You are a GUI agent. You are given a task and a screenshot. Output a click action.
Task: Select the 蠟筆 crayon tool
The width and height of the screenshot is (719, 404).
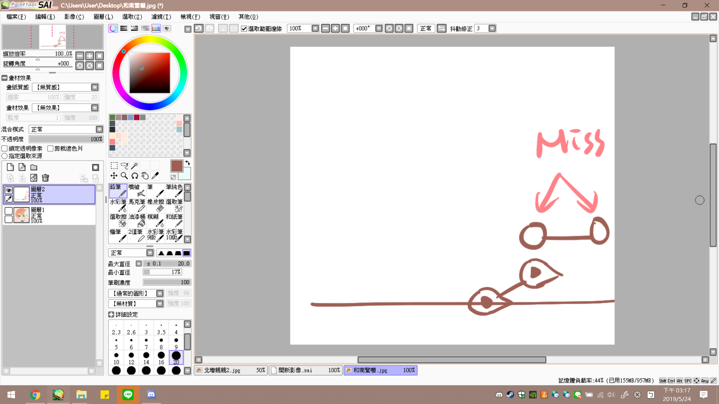tap(118, 235)
